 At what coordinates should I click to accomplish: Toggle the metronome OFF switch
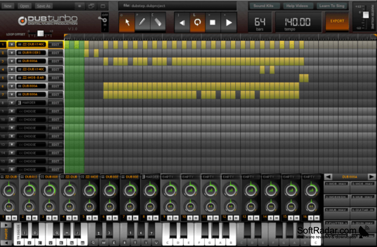(105, 22)
